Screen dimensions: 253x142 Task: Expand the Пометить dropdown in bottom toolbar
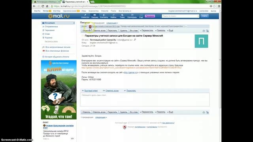[160, 112]
